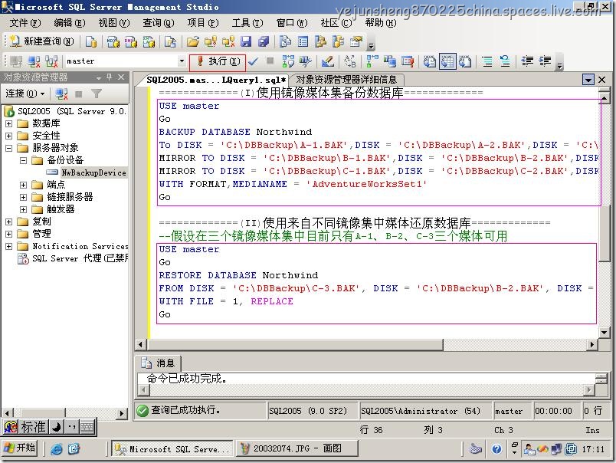Image resolution: width=616 pixels, height=463 pixels.
Task: Click Comment Out Selected Lines icon
Action: point(487,61)
